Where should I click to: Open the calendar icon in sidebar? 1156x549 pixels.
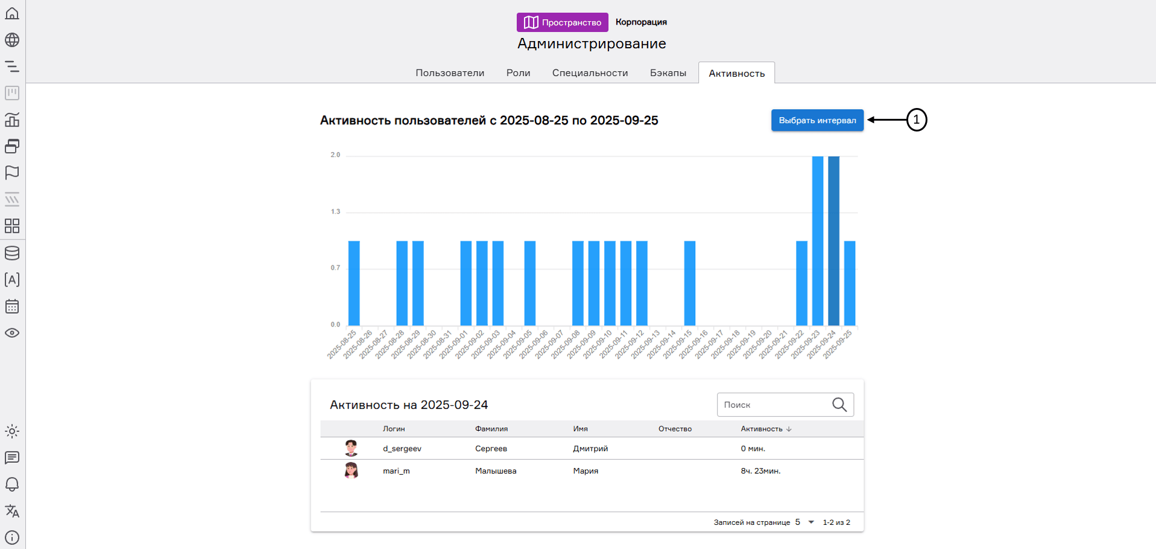(12, 306)
